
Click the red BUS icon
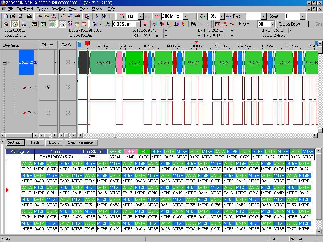(225, 24)
